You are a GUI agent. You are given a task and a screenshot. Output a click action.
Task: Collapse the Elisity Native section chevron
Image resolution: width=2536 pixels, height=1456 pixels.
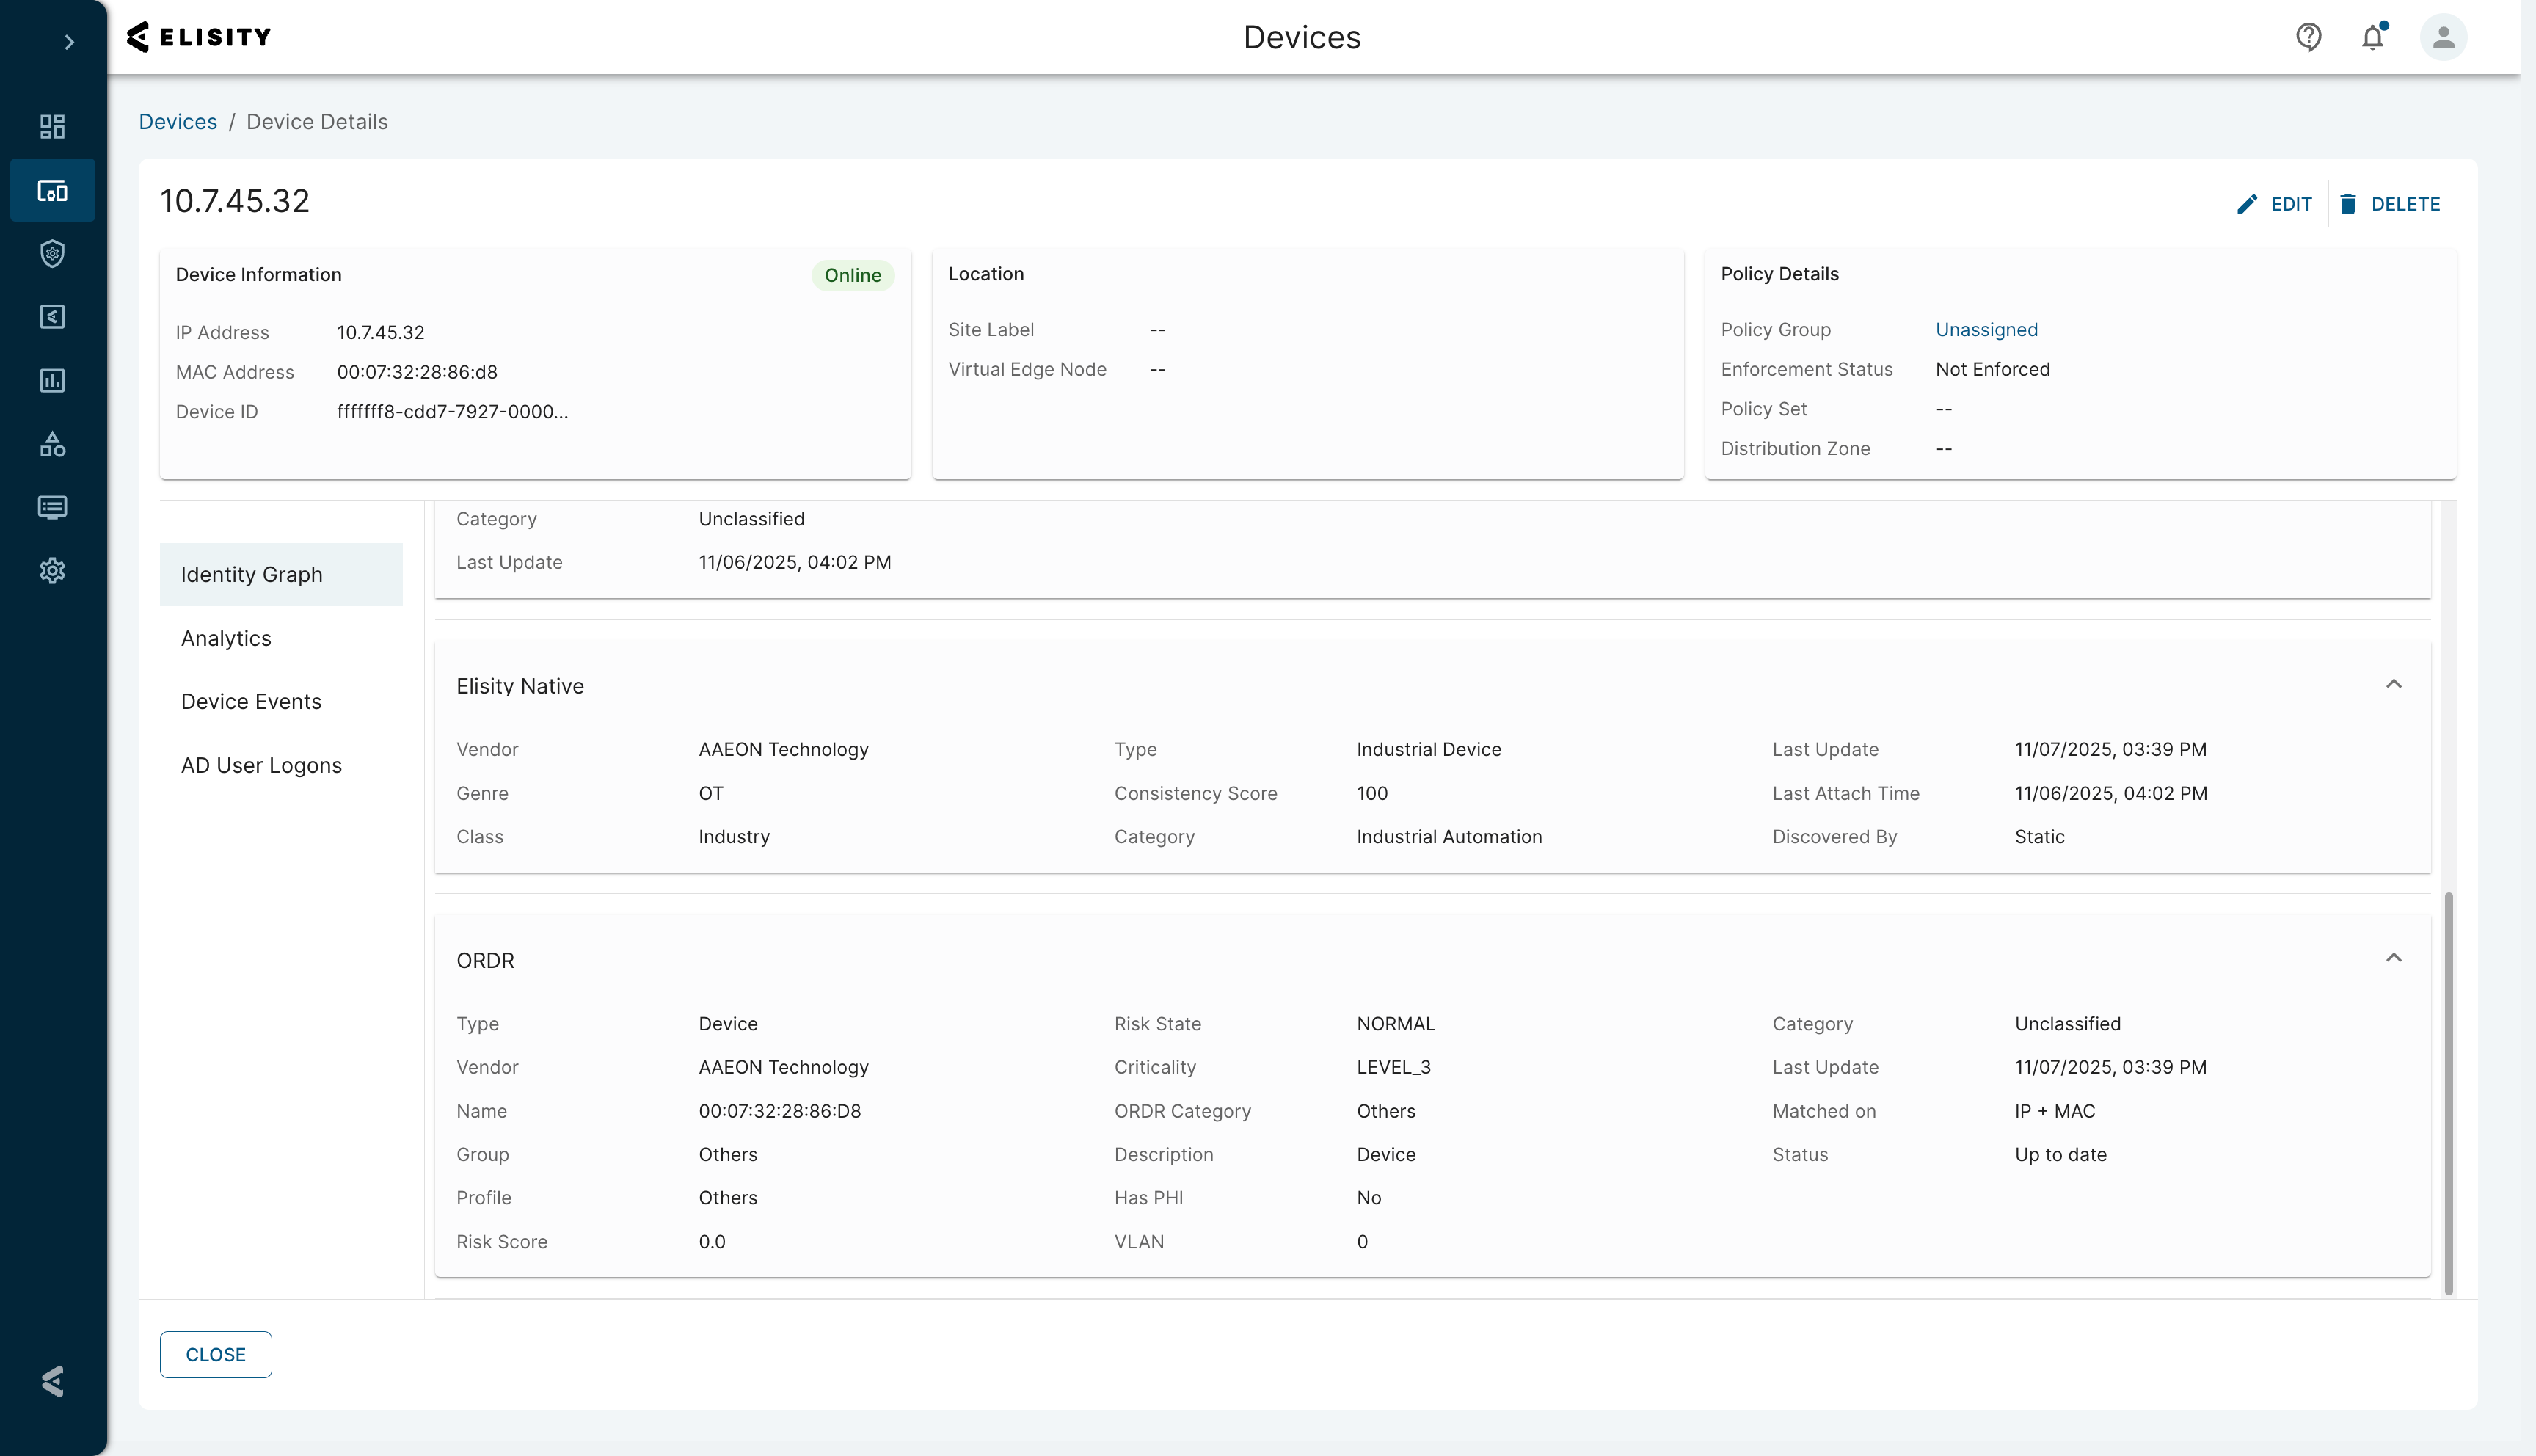coord(2394,683)
